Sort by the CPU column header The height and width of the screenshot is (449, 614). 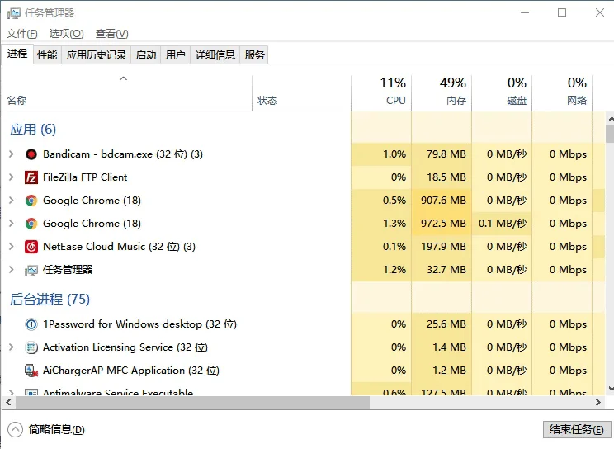pos(381,93)
